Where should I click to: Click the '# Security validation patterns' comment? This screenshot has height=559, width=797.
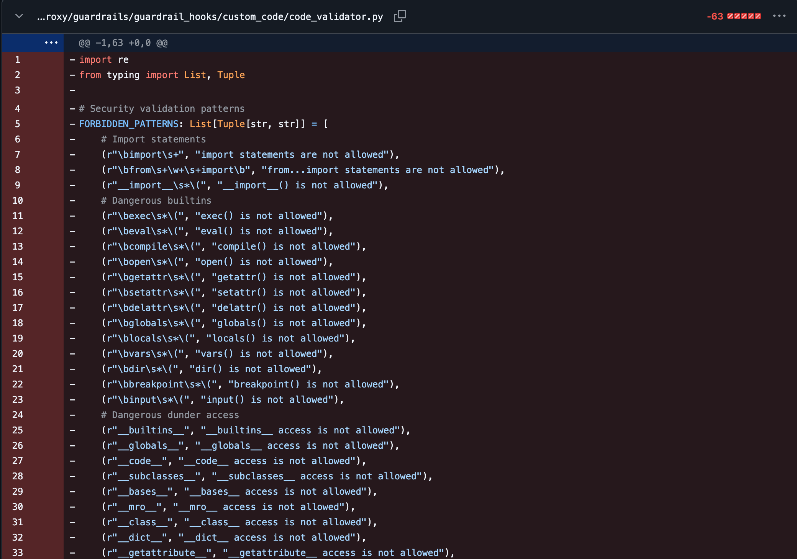coord(162,109)
